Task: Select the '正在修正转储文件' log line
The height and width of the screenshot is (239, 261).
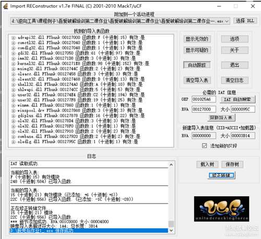Action: click(x=28, y=208)
